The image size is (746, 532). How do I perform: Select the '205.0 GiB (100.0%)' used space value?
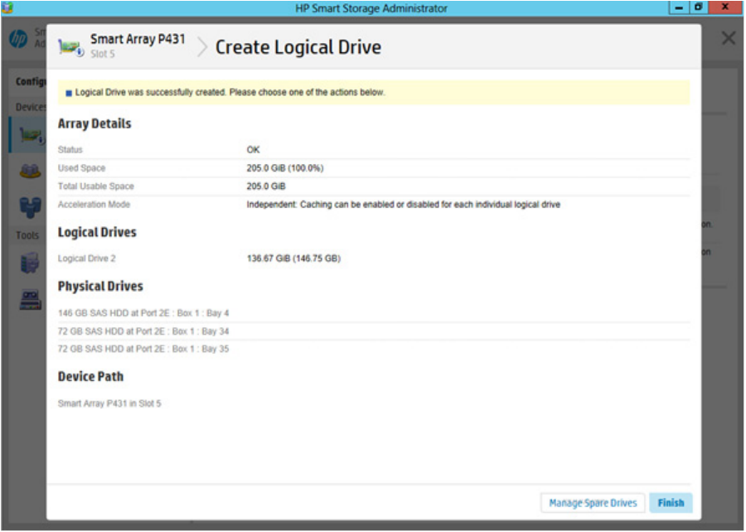[285, 168]
